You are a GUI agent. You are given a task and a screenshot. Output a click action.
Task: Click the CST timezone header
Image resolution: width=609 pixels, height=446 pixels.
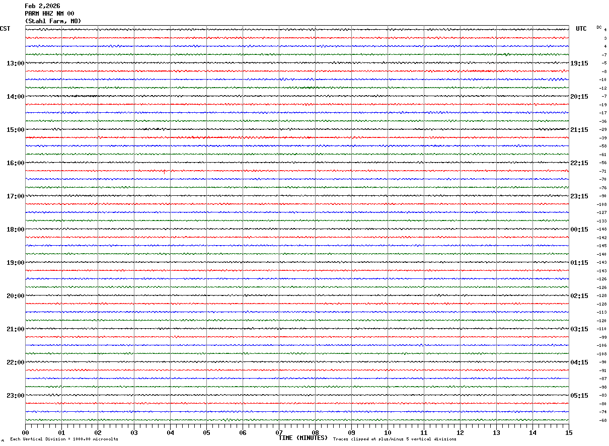[5, 29]
